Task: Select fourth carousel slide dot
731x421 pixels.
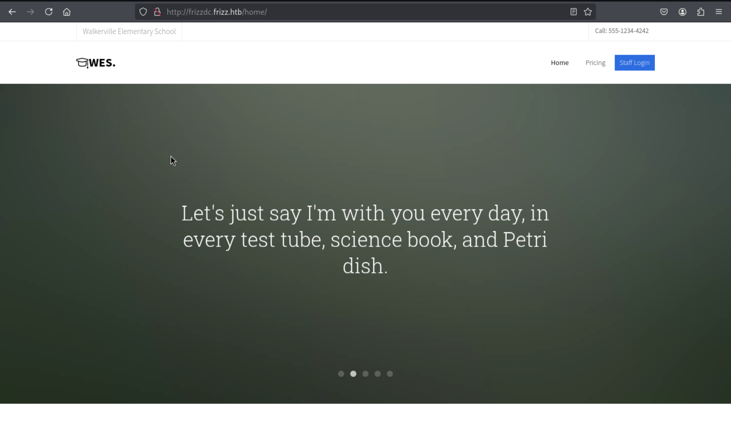Action: click(377, 374)
